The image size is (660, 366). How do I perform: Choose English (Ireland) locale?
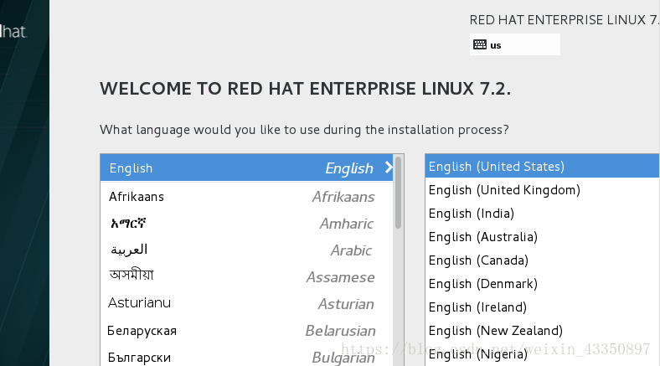point(542,307)
